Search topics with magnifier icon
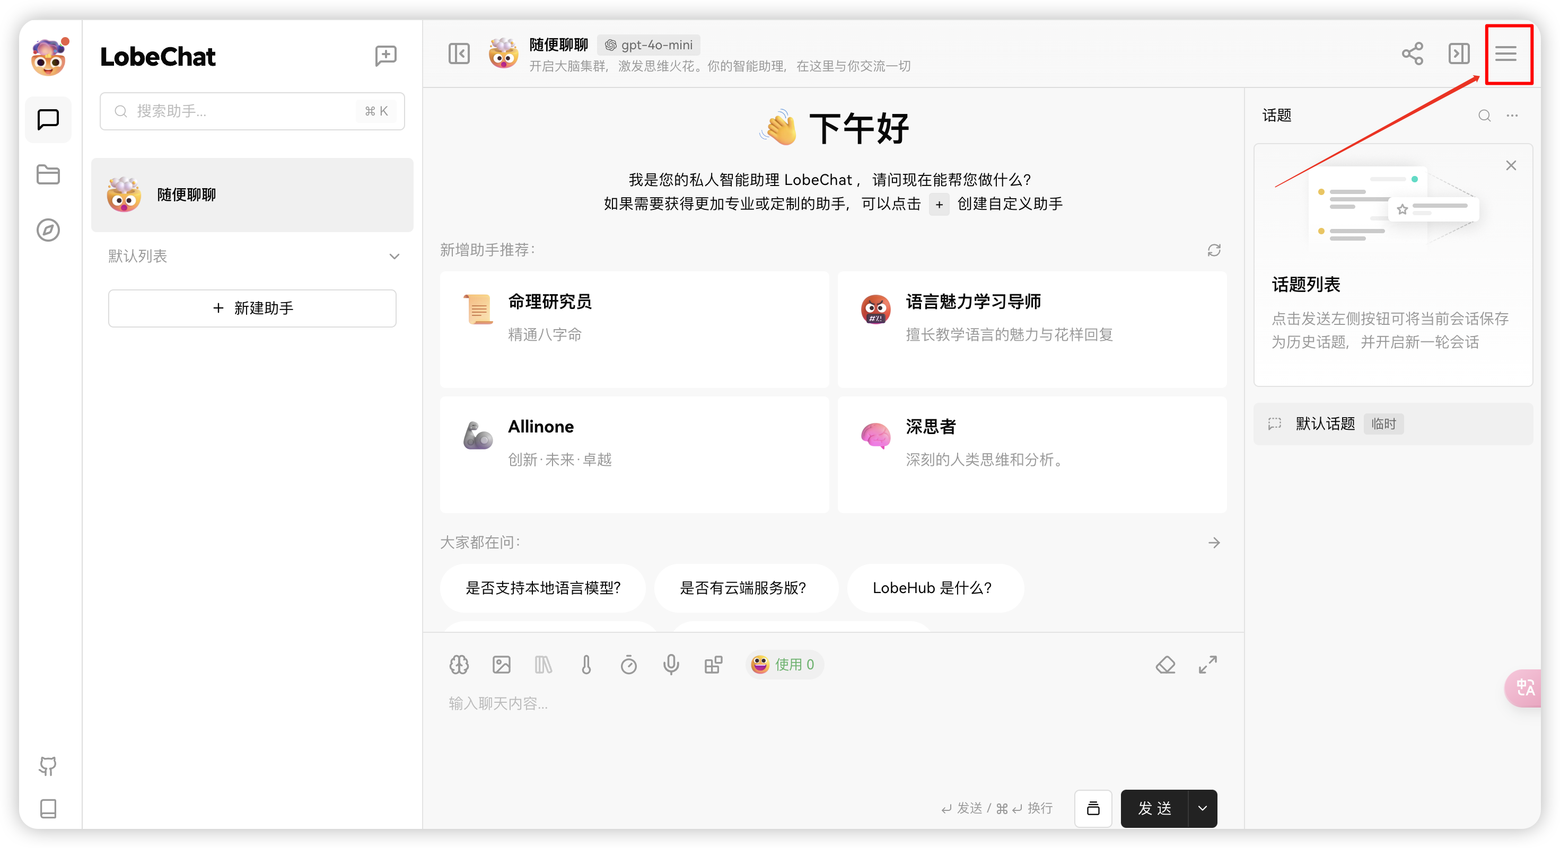1560x848 pixels. [1484, 116]
